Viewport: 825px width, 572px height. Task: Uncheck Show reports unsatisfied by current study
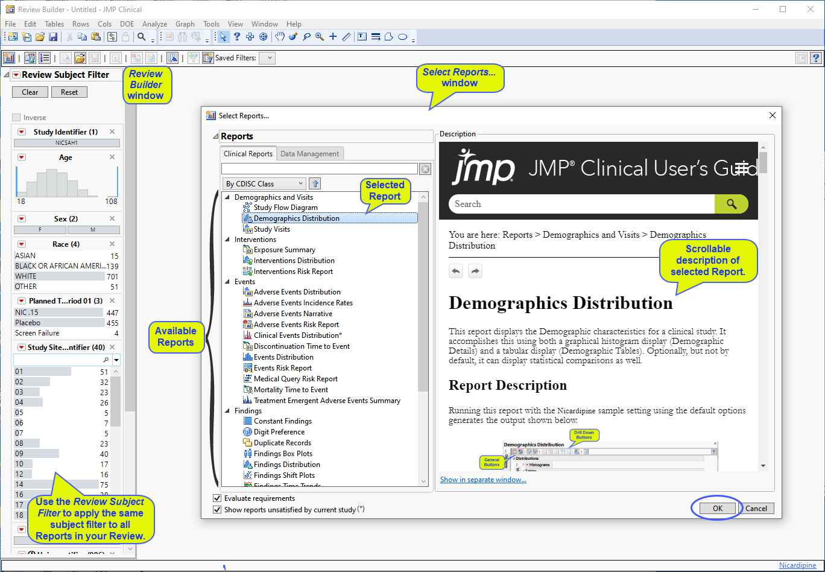pos(217,510)
